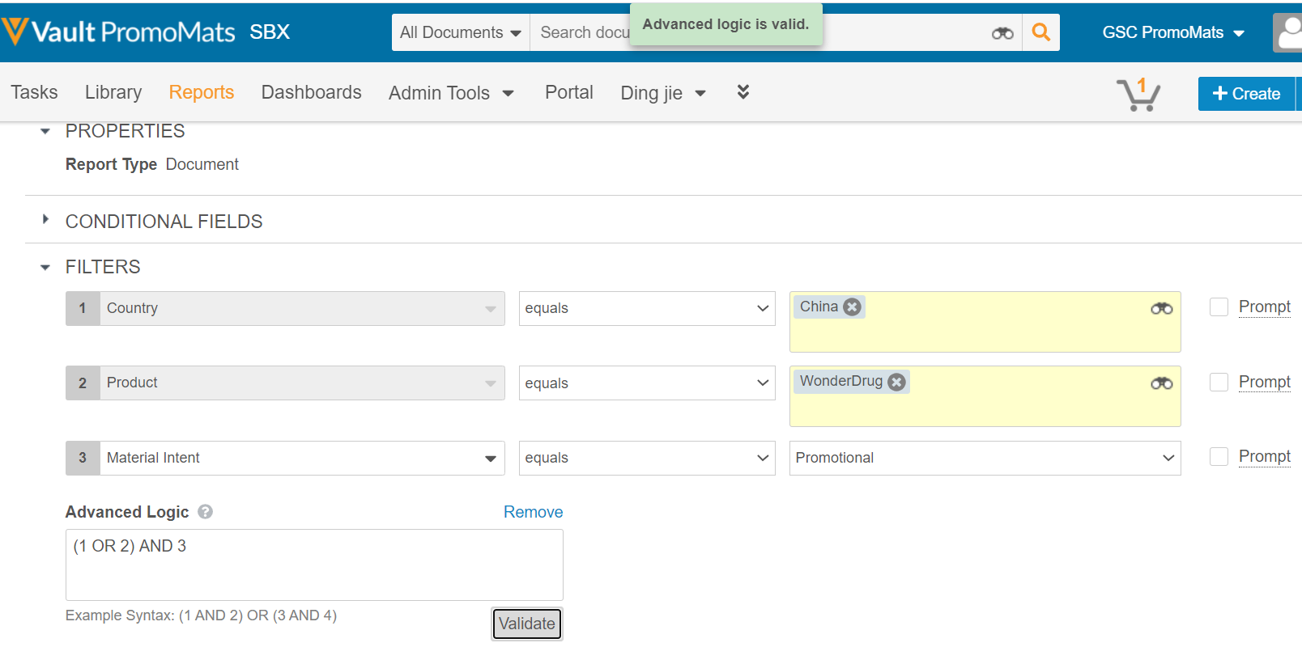This screenshot has width=1302, height=664.
Task: Open the All Documents search scope dropdown
Action: tap(460, 32)
